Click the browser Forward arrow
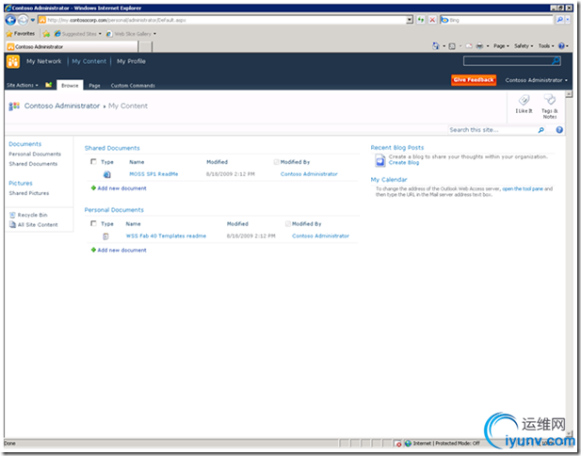 pyautogui.click(x=23, y=20)
